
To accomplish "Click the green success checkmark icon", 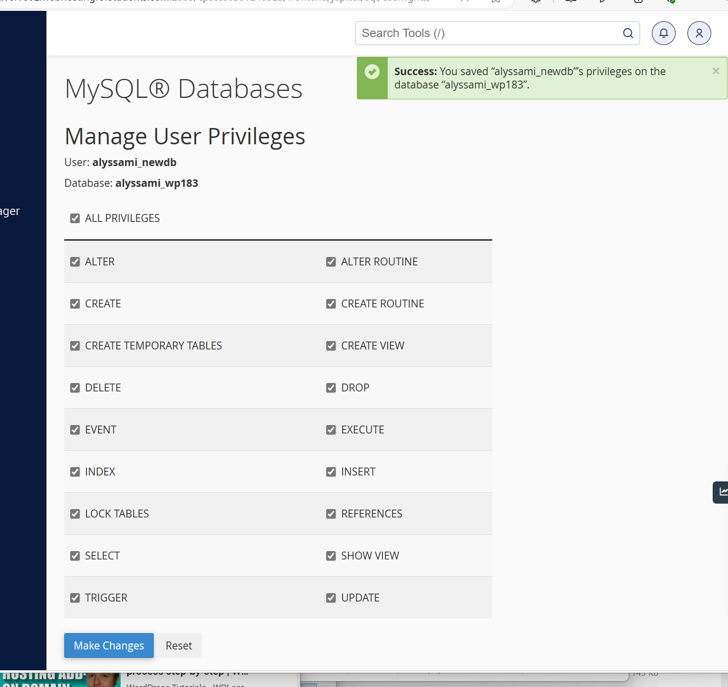I will pyautogui.click(x=372, y=72).
